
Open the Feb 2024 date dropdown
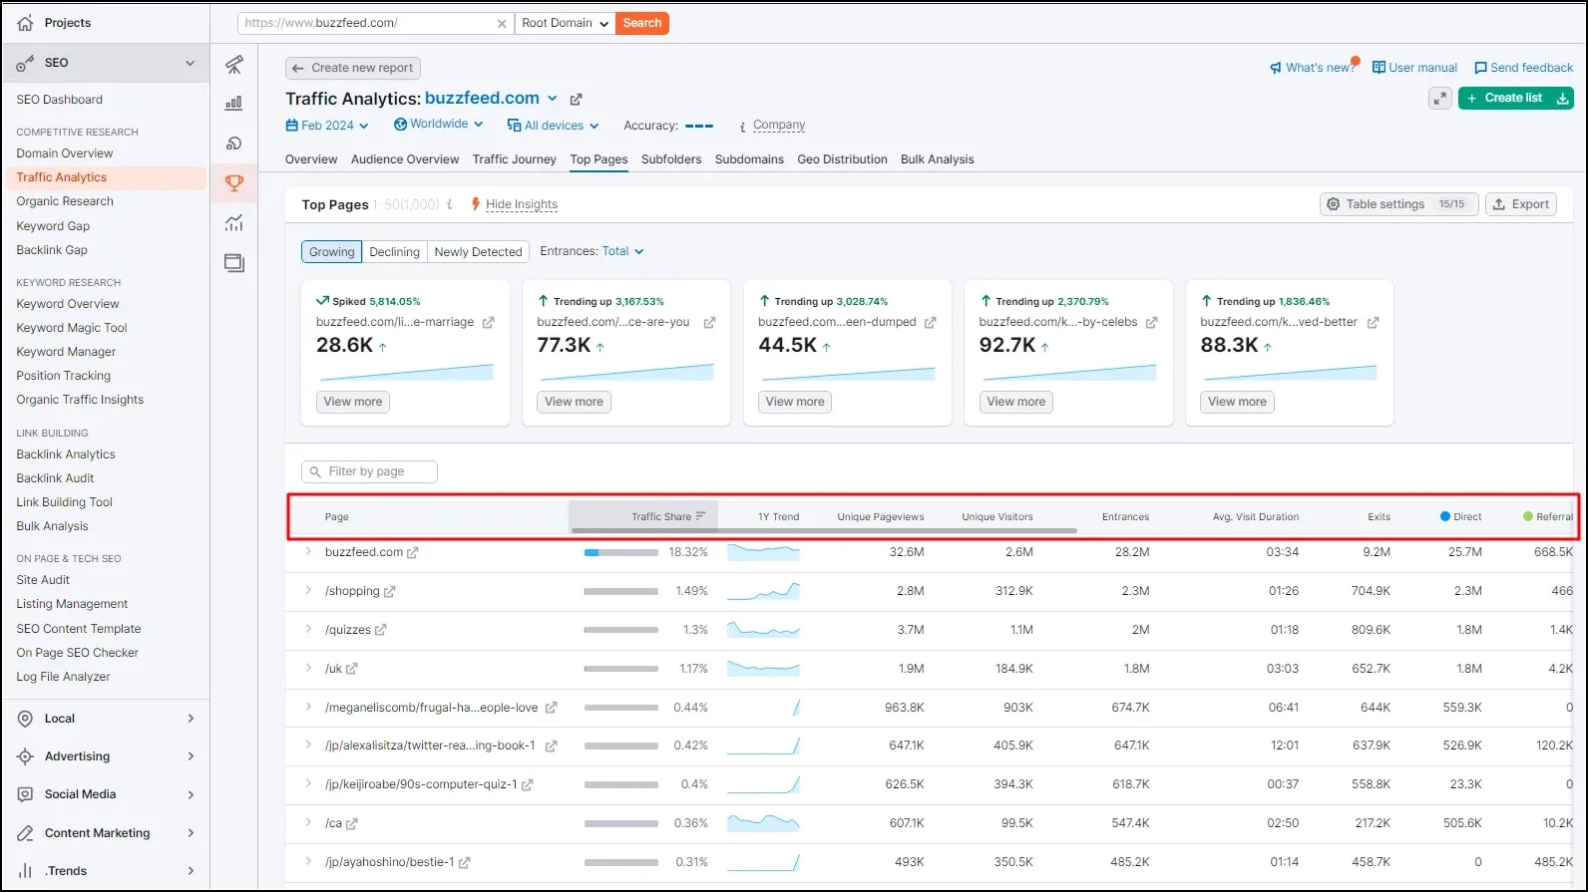pos(327,126)
